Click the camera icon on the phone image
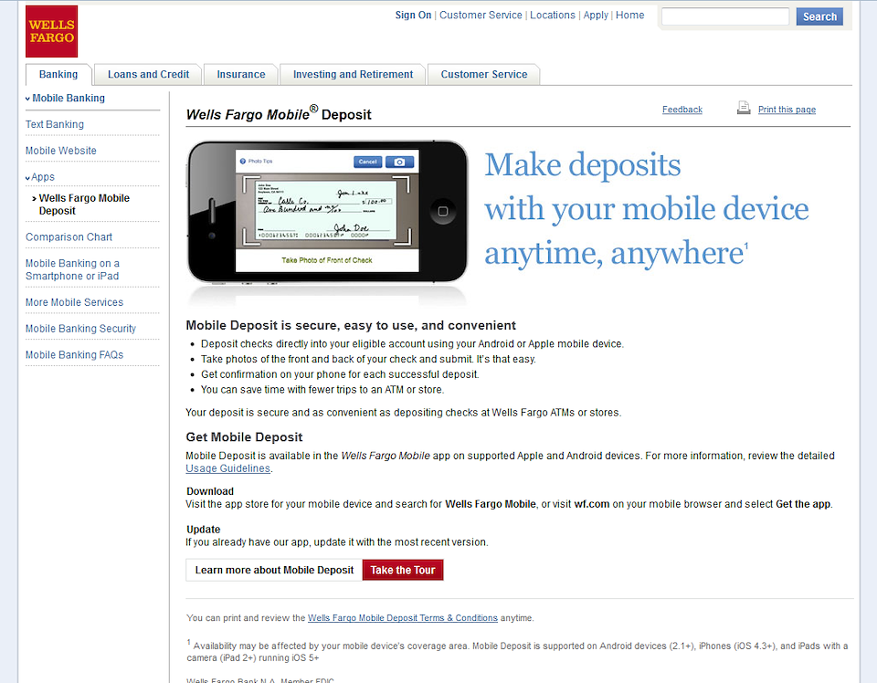Image resolution: width=877 pixels, height=683 pixels. pos(399,162)
